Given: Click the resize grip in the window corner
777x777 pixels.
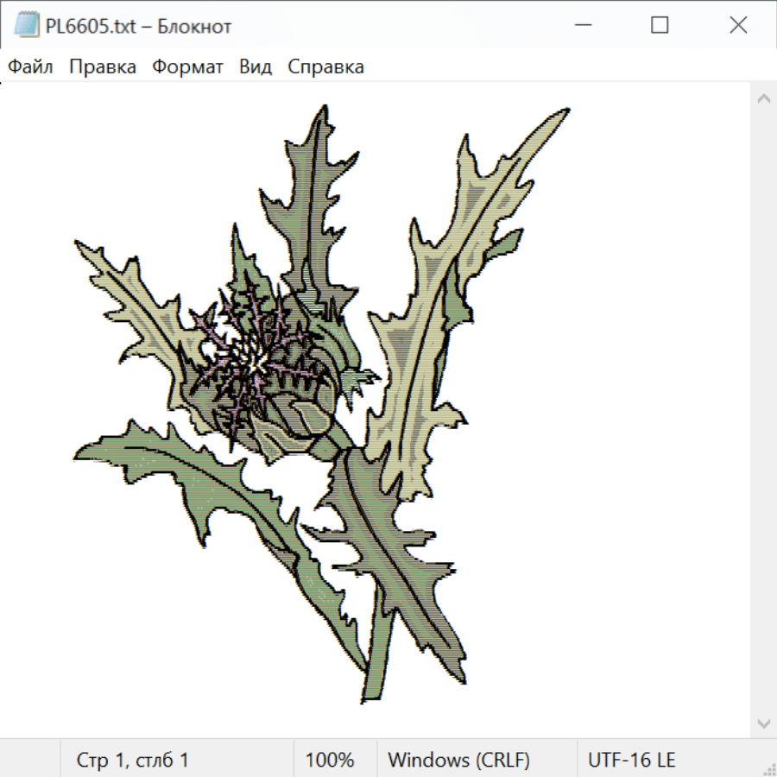Looking at the screenshot, I should pyautogui.click(x=769, y=768).
